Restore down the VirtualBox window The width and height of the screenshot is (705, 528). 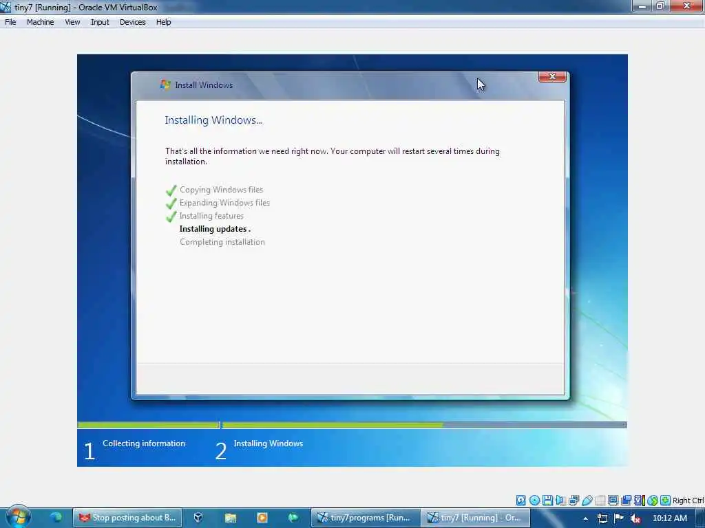pos(660,5)
